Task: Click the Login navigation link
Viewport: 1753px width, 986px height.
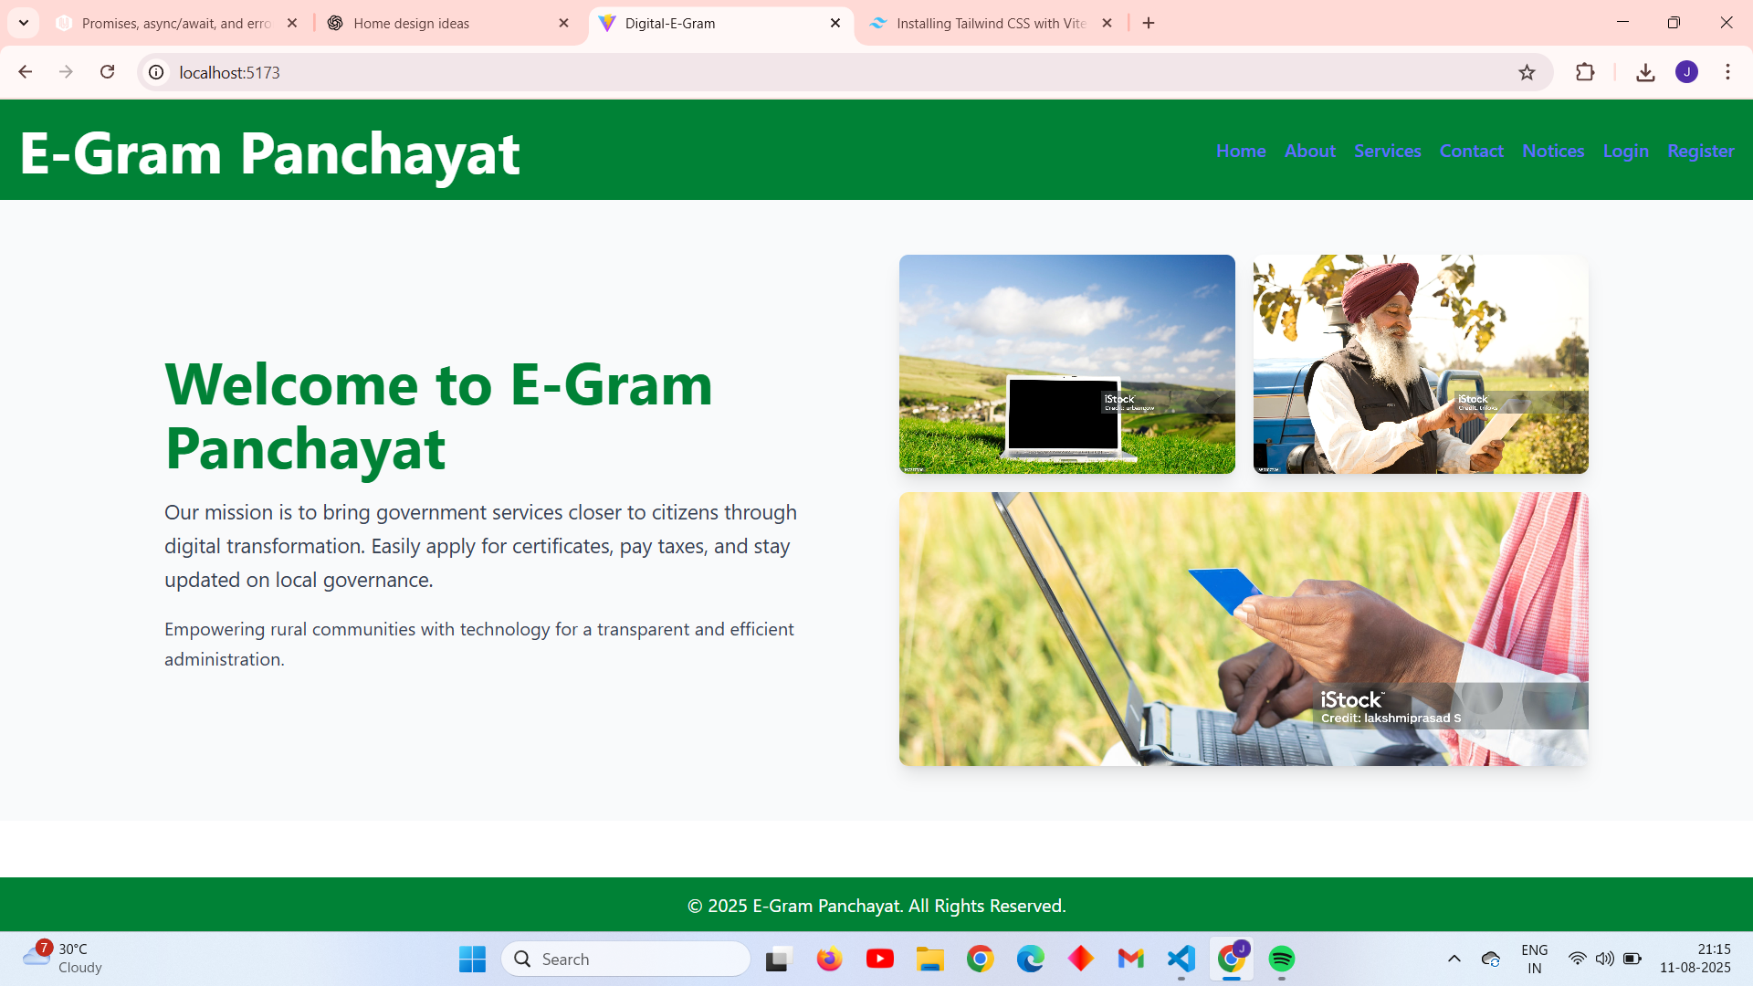Action: [x=1625, y=151]
